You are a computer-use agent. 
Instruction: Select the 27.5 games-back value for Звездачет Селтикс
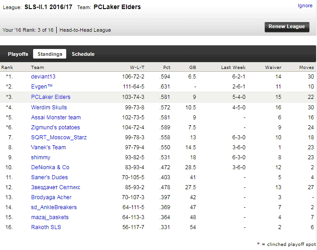point(190,187)
